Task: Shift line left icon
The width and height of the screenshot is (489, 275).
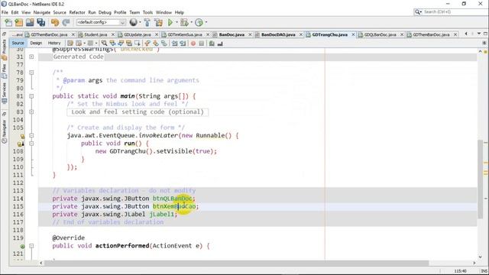Action: click(x=174, y=44)
